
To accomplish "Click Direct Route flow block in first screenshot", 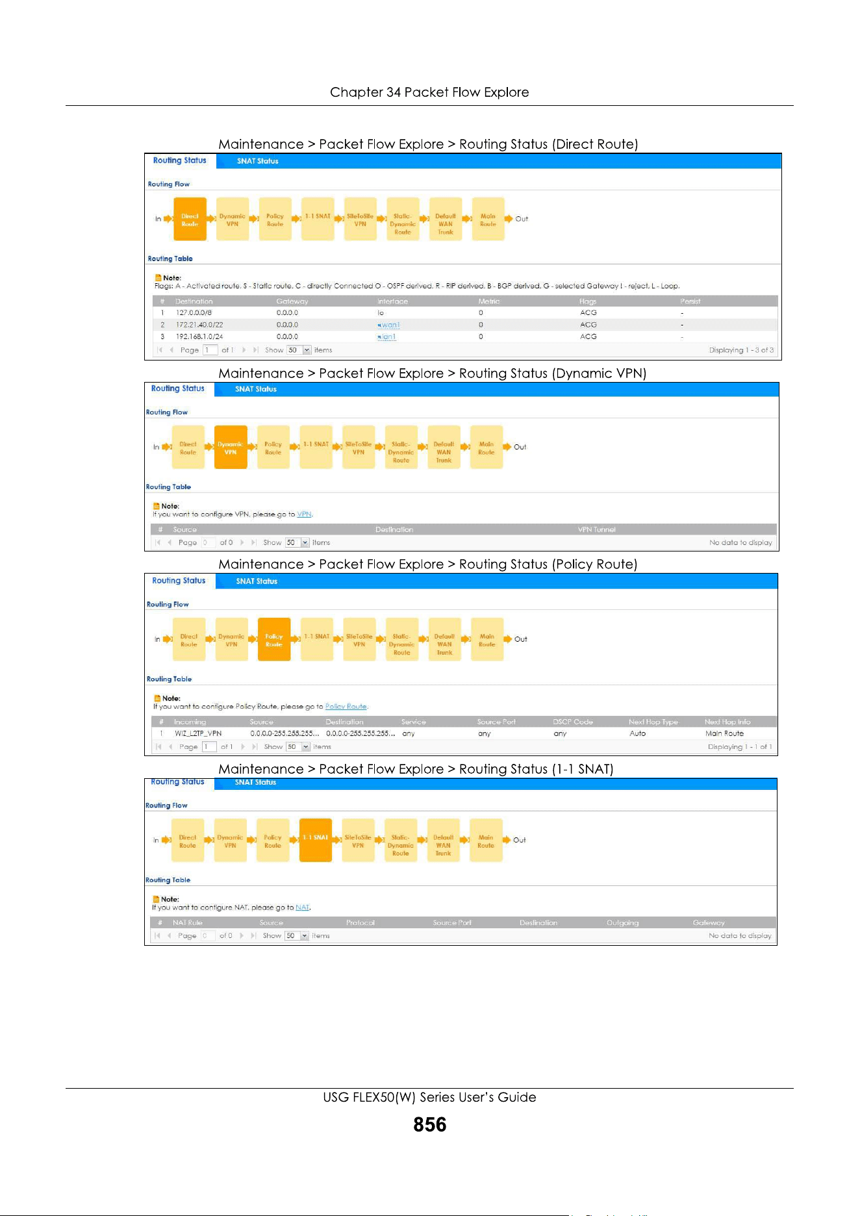I will click(x=190, y=220).
